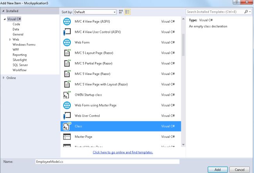
Task: Select the SQL Server category
Action: click(x=20, y=65)
